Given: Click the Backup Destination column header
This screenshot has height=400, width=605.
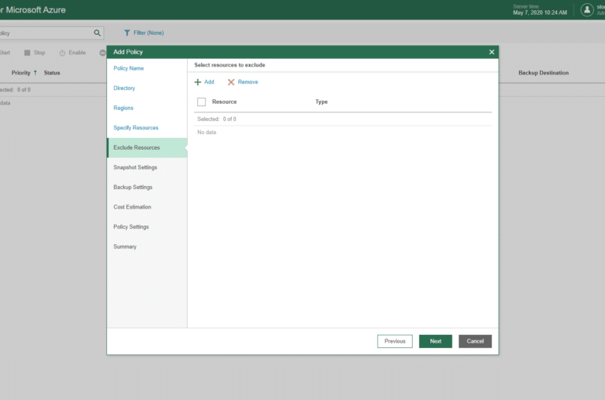Looking at the screenshot, I should point(543,73).
